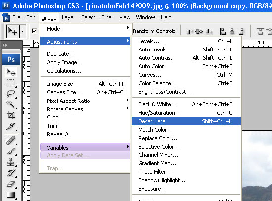Screen dimensions: 272x201
Task: Click the Align Horizontal Centers icon
Action: 232,32
